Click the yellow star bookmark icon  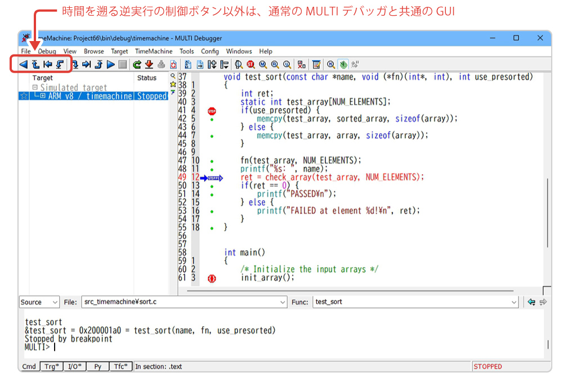[x=173, y=84]
